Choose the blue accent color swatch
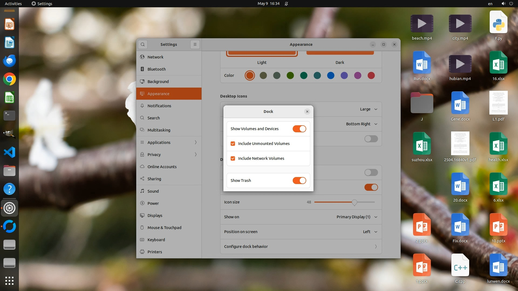Image resolution: width=518 pixels, height=291 pixels. coord(331,75)
